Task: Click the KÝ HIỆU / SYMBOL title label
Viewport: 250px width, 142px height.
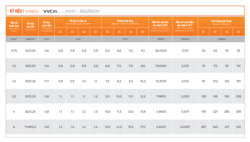Action: click(24, 11)
